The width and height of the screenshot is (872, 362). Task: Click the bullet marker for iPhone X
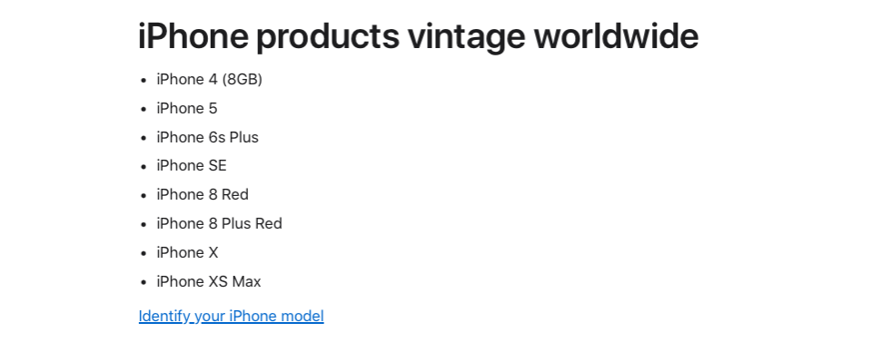click(144, 254)
